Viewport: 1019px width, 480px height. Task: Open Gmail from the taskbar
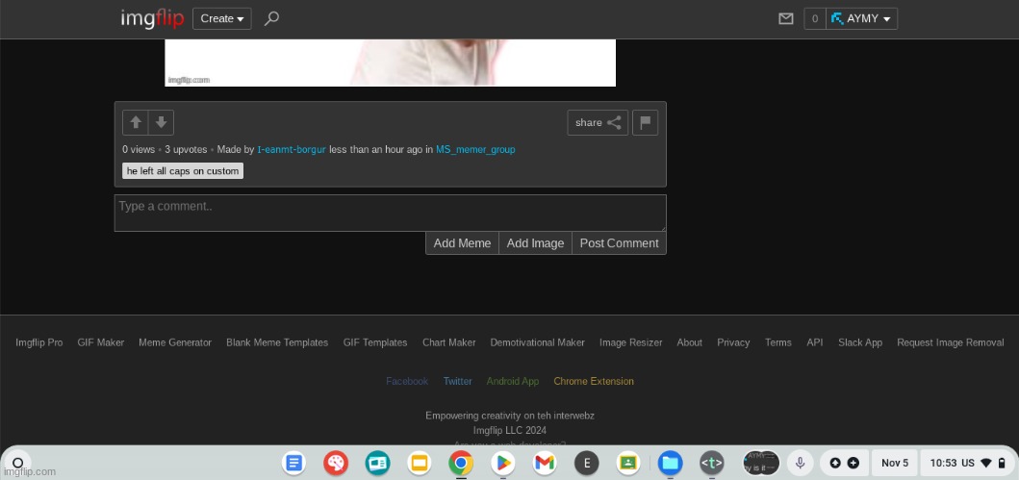tap(545, 463)
